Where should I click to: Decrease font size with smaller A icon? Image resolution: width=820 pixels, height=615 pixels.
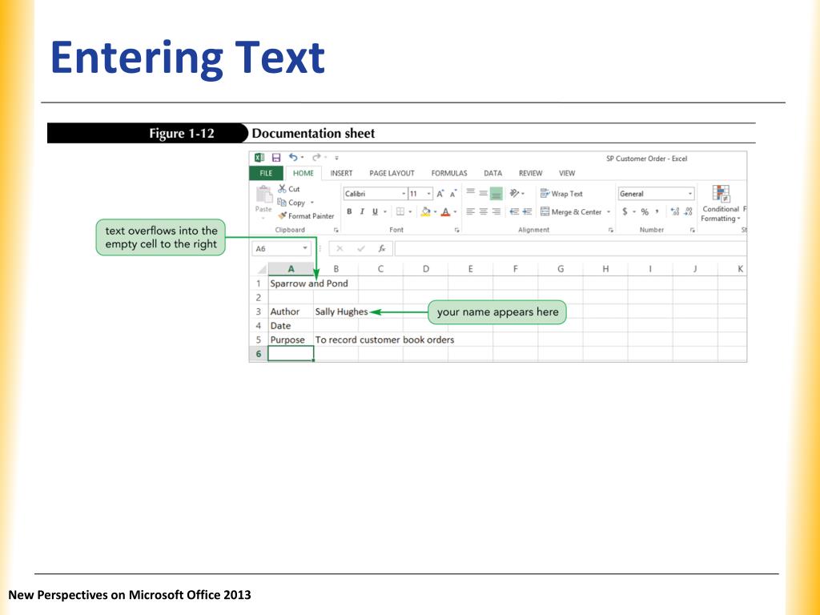[453, 194]
